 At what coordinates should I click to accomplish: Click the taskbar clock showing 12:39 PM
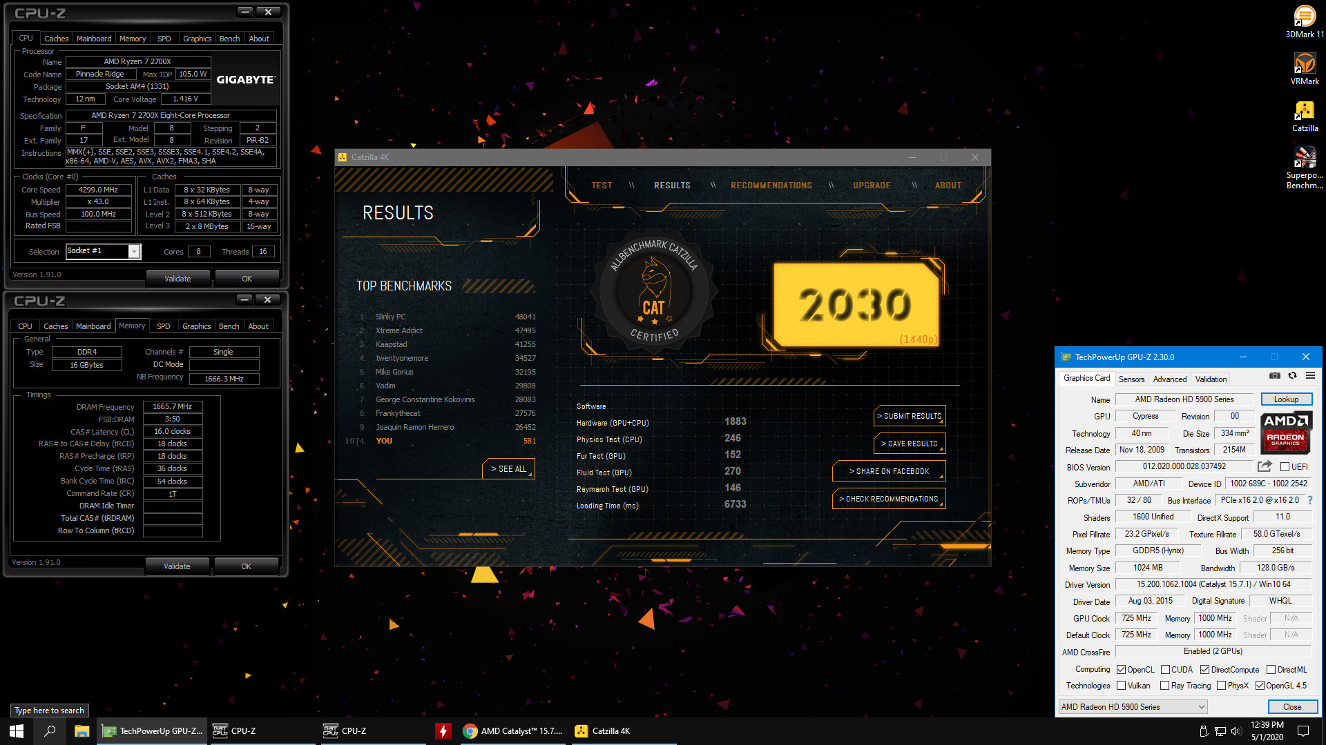[1267, 731]
